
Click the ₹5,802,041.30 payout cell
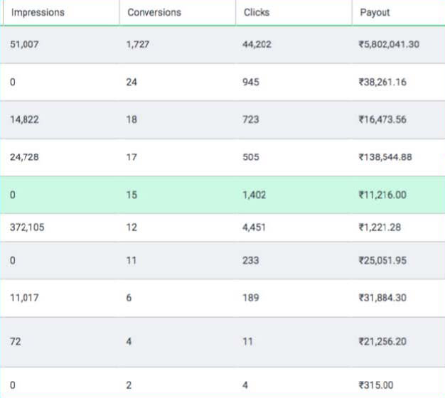(x=389, y=45)
